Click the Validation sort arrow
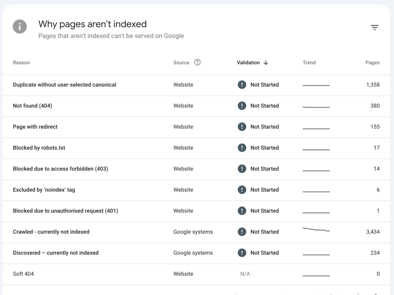 265,63
